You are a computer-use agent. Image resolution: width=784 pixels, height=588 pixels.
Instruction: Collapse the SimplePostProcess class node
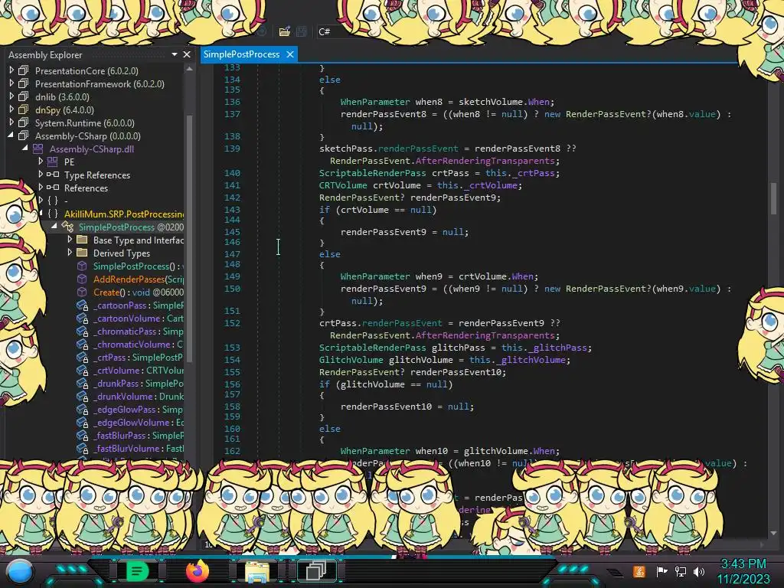[54, 226]
